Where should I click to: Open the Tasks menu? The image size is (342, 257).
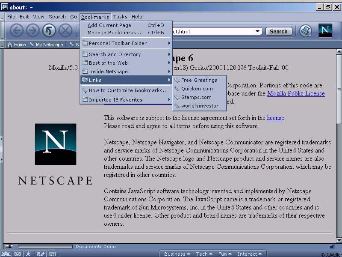(120, 17)
